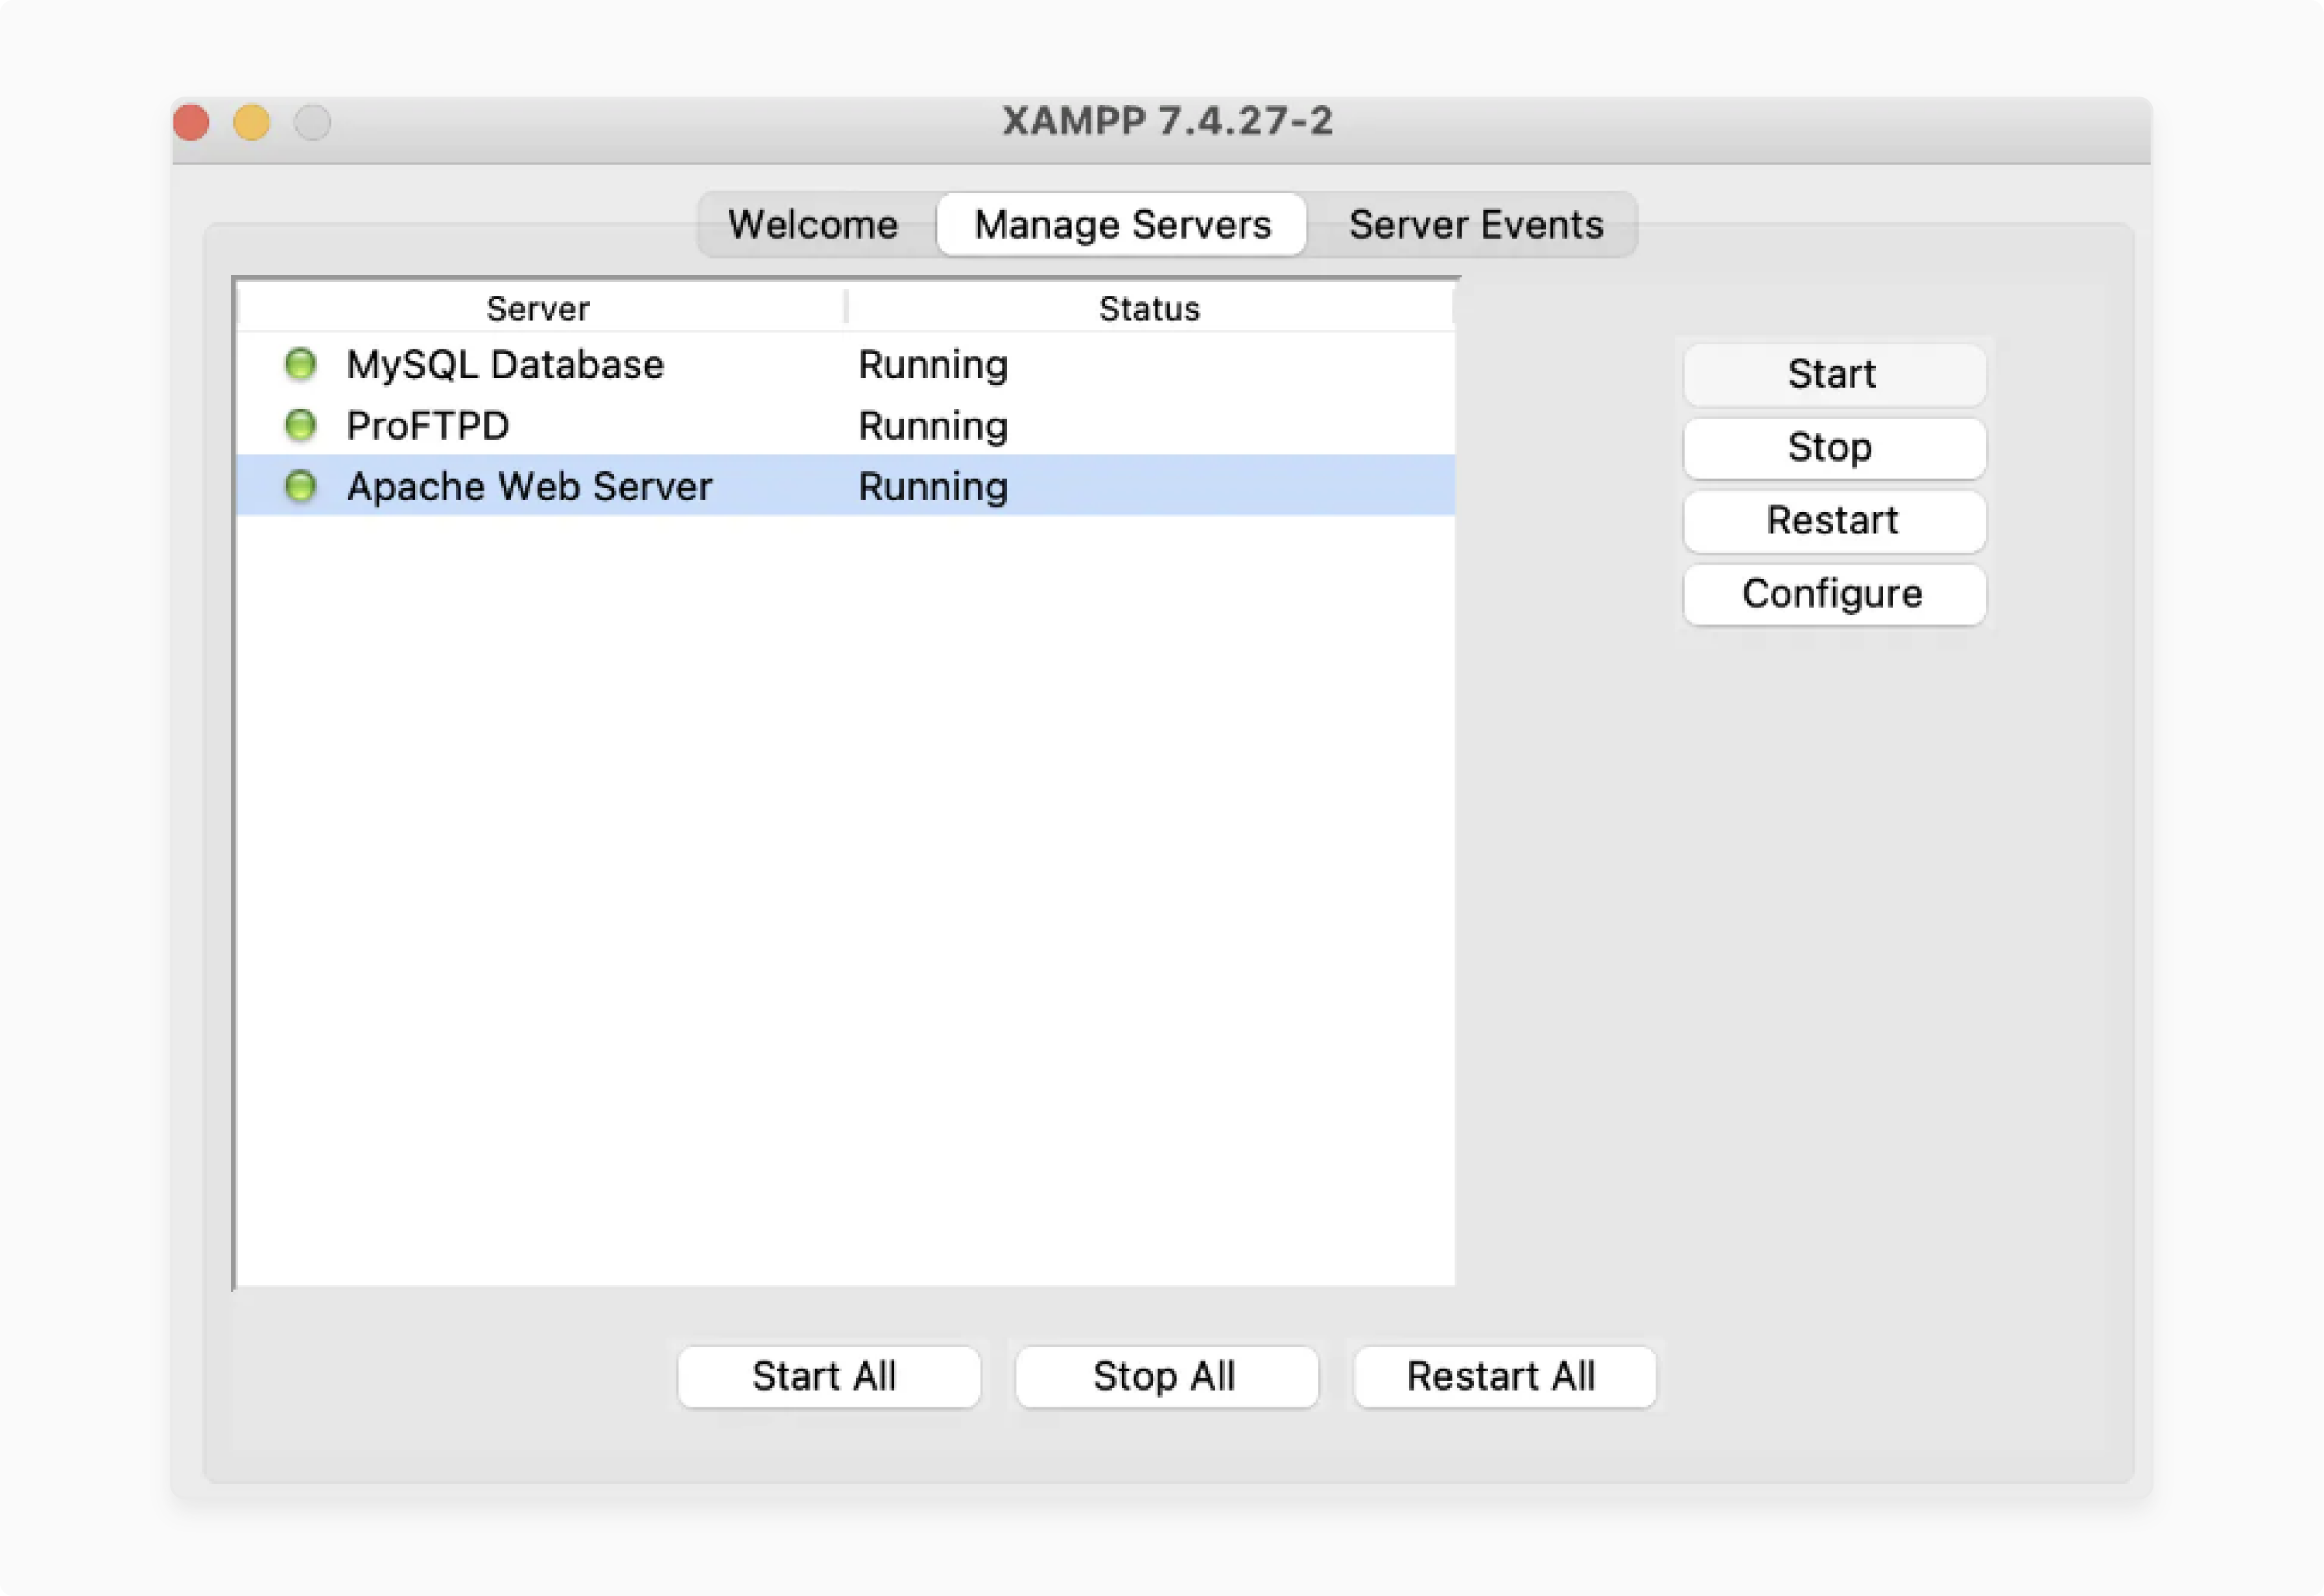Restart the selected server
2324x1596 pixels.
click(1833, 520)
